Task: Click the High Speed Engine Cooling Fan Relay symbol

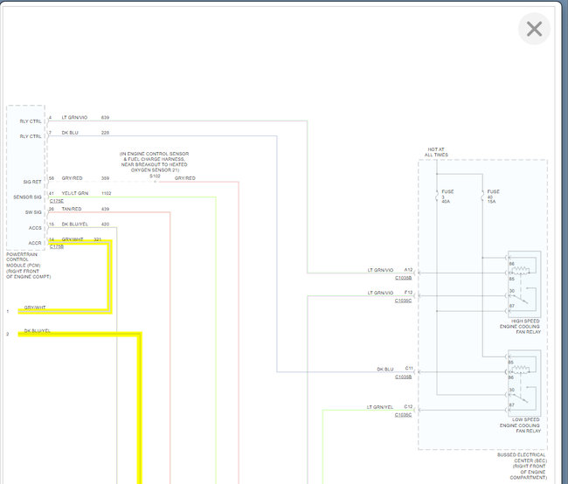Action: coord(523,279)
